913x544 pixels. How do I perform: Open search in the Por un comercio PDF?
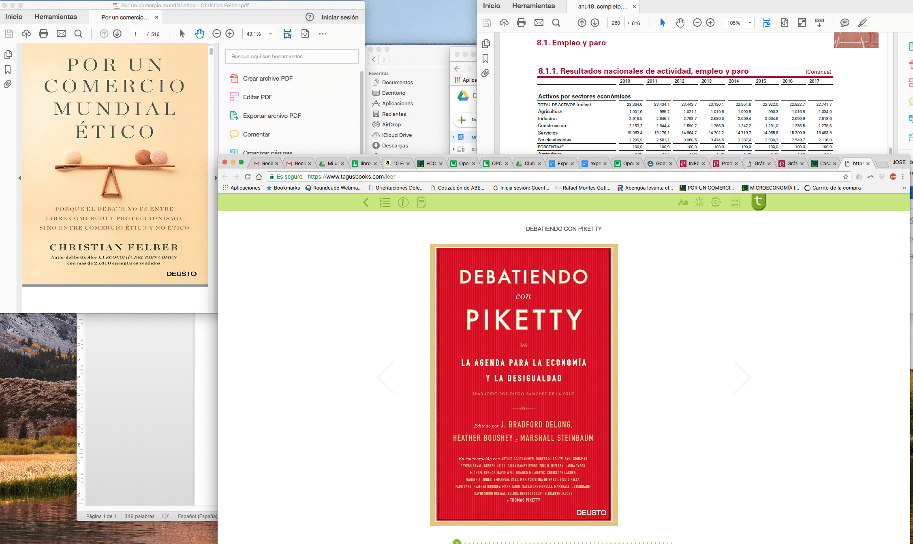pyautogui.click(x=79, y=34)
